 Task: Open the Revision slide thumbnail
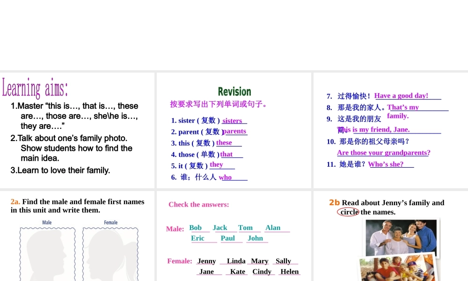[234, 130]
